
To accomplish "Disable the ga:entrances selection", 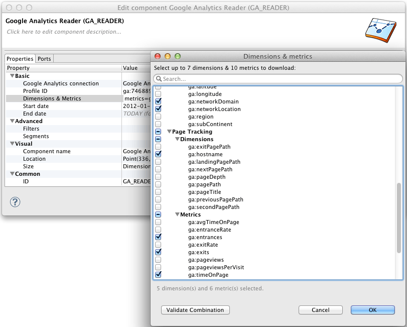I will coord(159,237).
